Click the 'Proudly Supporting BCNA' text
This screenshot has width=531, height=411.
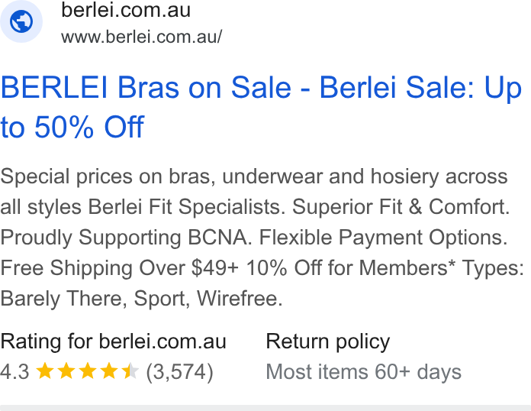(126, 237)
